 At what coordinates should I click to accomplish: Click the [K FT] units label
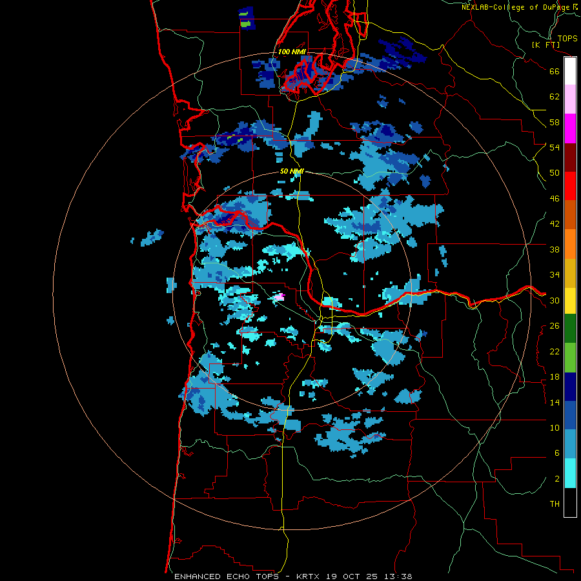[x=545, y=45]
